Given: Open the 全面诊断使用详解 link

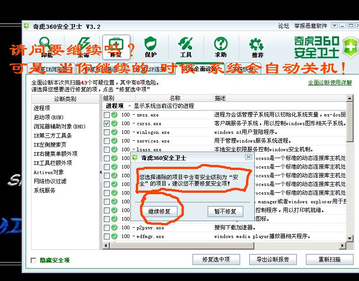Looking at the screenshot, I should click(x=330, y=83).
